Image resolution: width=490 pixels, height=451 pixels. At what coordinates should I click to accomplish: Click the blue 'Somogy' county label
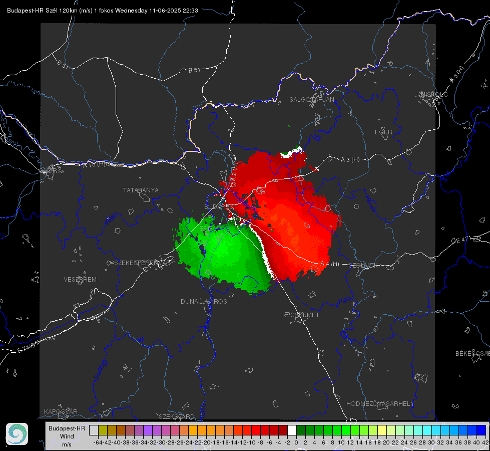100,370
